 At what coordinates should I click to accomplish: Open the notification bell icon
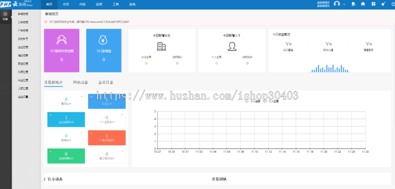coord(353,4)
